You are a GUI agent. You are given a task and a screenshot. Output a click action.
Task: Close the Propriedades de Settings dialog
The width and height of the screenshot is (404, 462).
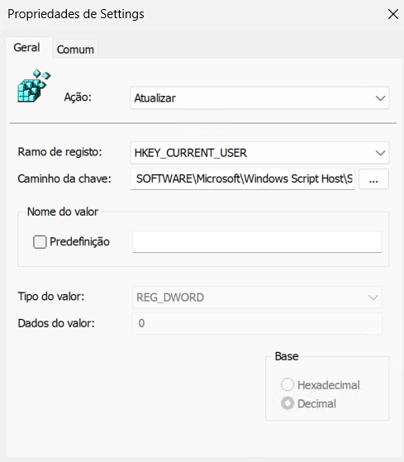pyautogui.click(x=392, y=14)
